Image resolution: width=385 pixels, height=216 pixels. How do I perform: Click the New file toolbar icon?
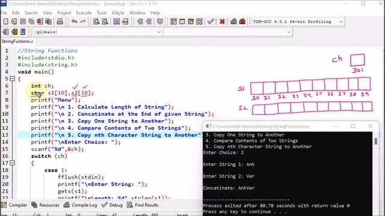click(x=5, y=22)
